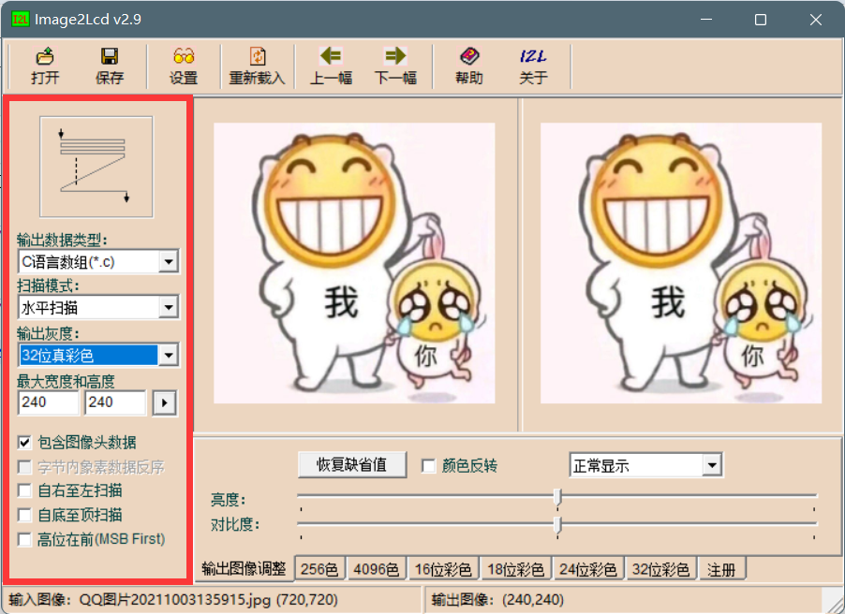Enable 高位在前(MSB First) checkbox
The image size is (845, 614).
(24, 539)
